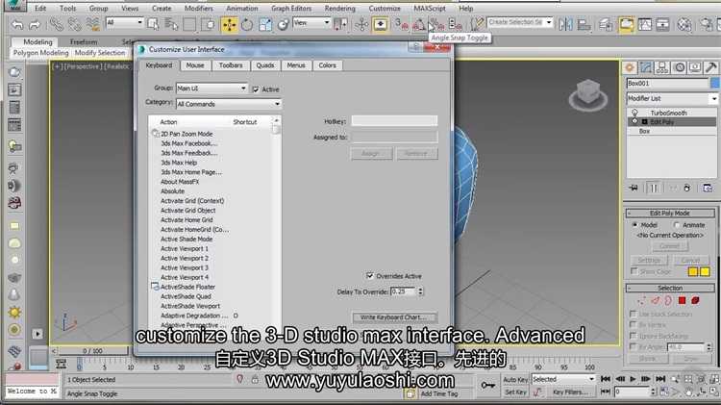Viewport: 721px width, 405px height.
Task: Click the Hotkey input field
Action: pyautogui.click(x=394, y=121)
